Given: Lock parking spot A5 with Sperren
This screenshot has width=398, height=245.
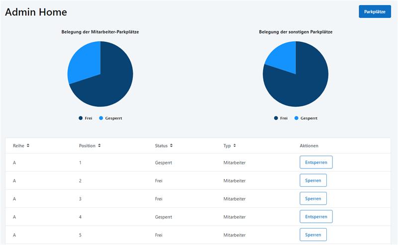Looking at the screenshot, I should 313,235.
